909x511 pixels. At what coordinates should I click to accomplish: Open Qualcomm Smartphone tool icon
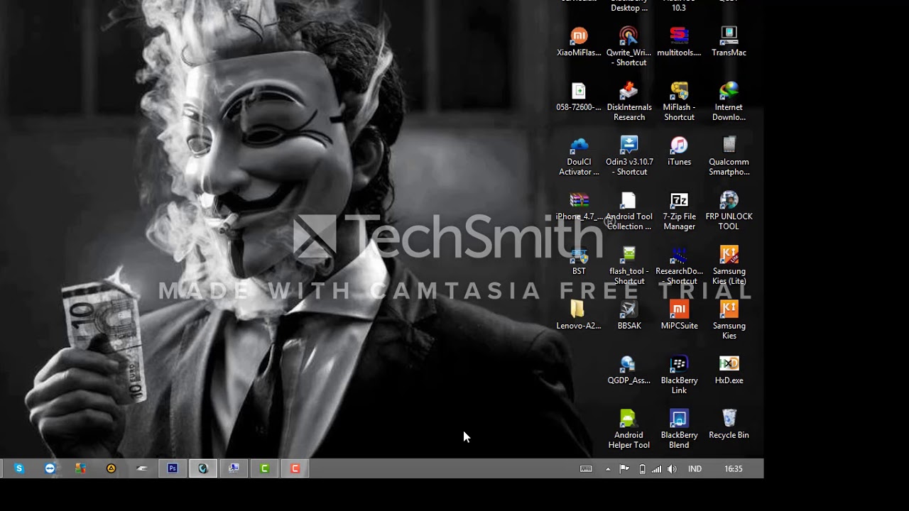[729, 156]
